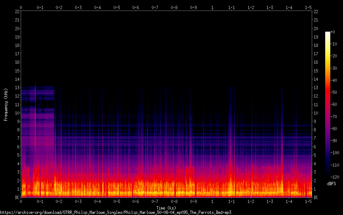The image size is (343, 215).
Task: Click the 1 ks tick on bottom axis
Action: [213, 201]
